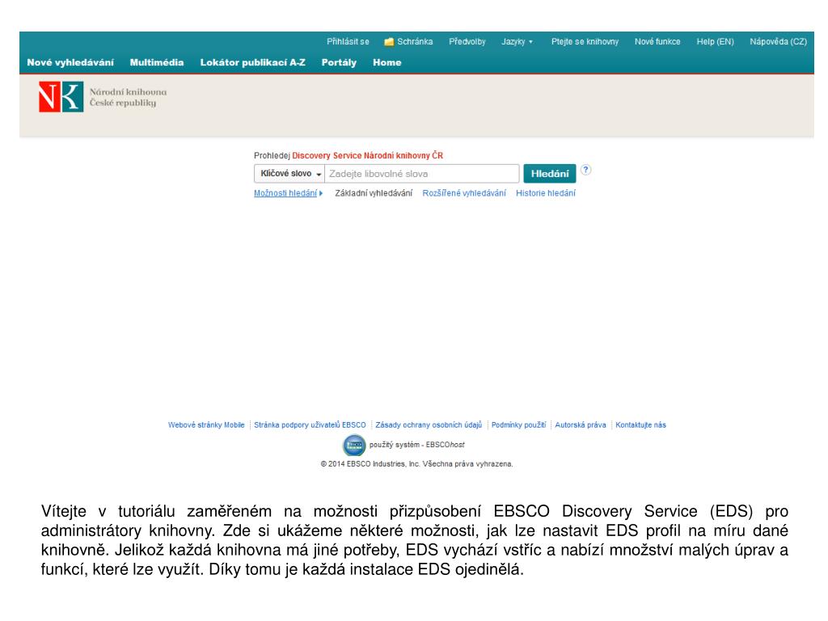Open the Webové stránky Mobile footer link
828x621 pixels.
pyautogui.click(x=206, y=425)
